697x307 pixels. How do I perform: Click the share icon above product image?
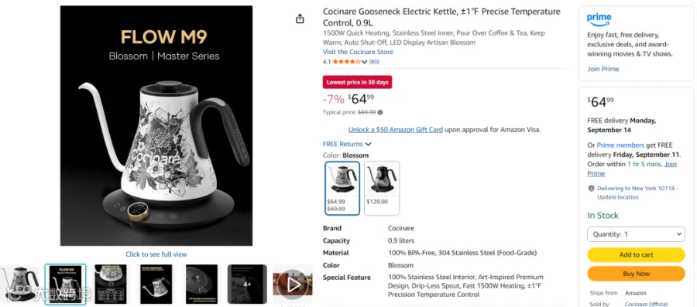(300, 19)
